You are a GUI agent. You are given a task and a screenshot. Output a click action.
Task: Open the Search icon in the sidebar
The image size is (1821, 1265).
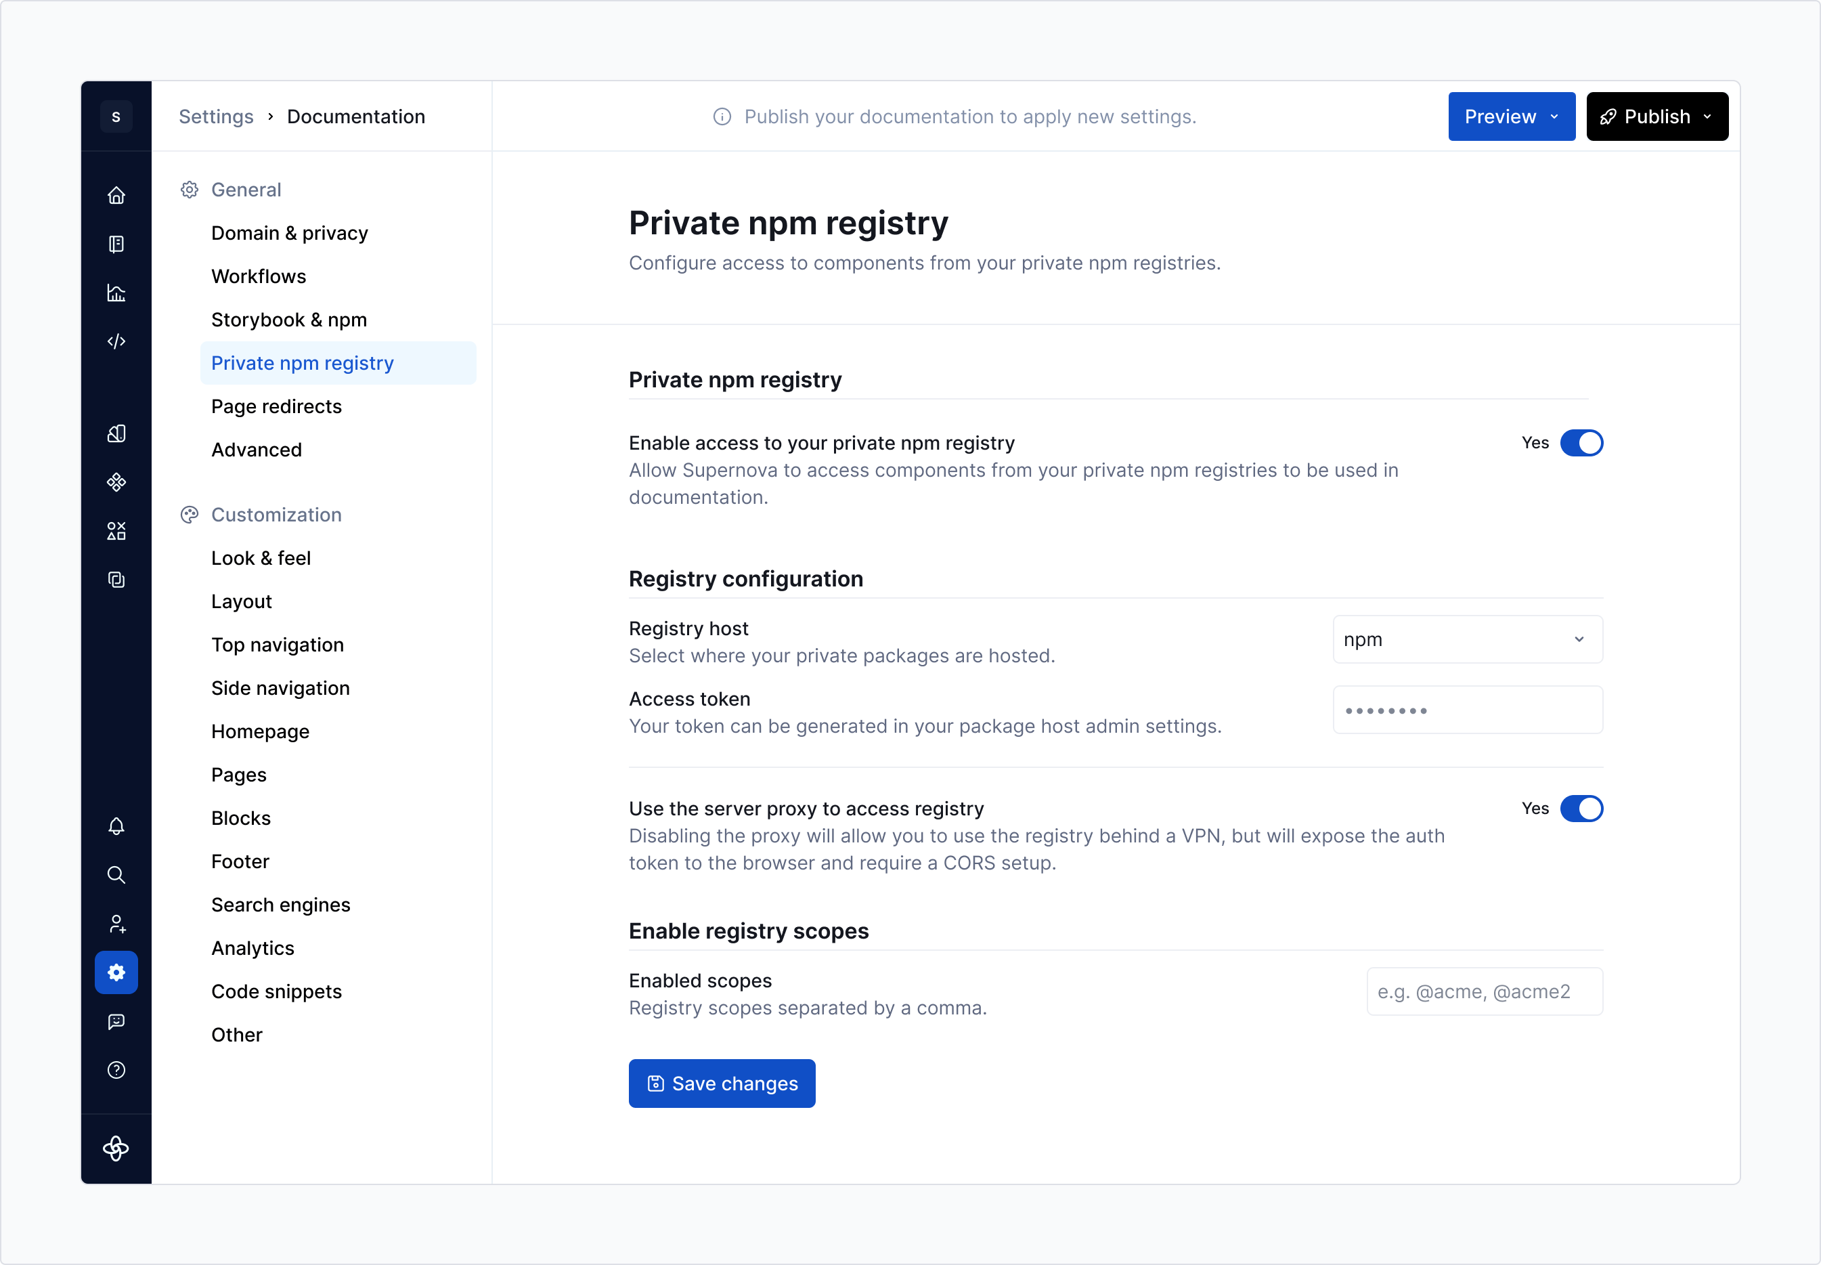(116, 875)
